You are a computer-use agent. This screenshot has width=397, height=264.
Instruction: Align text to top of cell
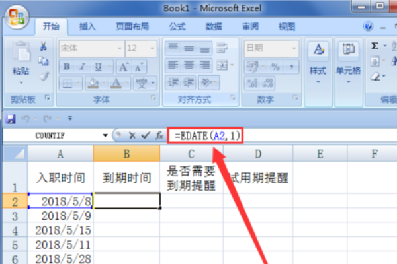173,48
